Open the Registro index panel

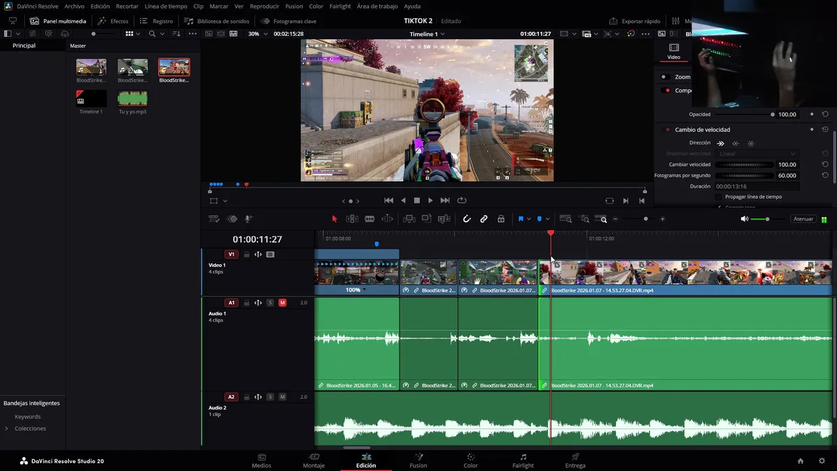(x=156, y=21)
